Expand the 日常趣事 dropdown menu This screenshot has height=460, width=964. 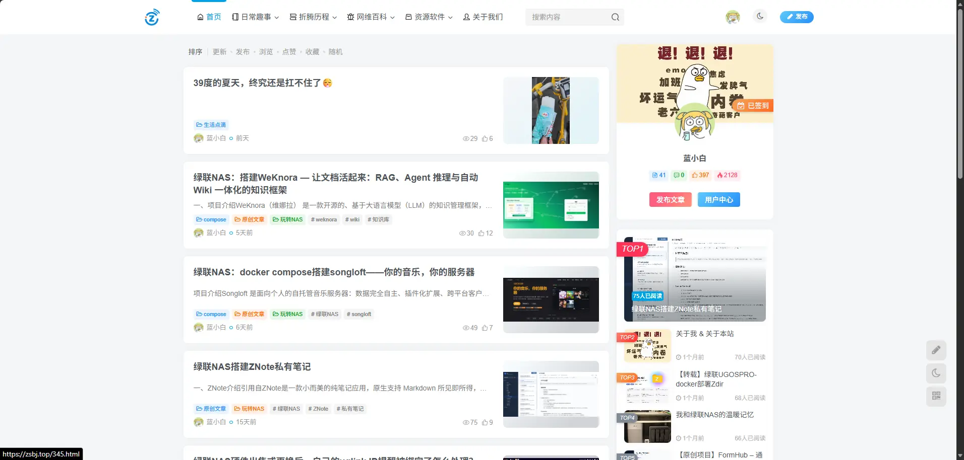[256, 17]
